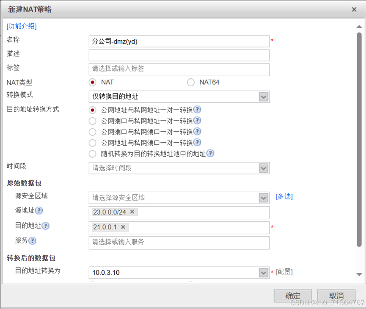Focus the 描述 input field
Screen dimensions: 366x309
[x=179, y=55]
